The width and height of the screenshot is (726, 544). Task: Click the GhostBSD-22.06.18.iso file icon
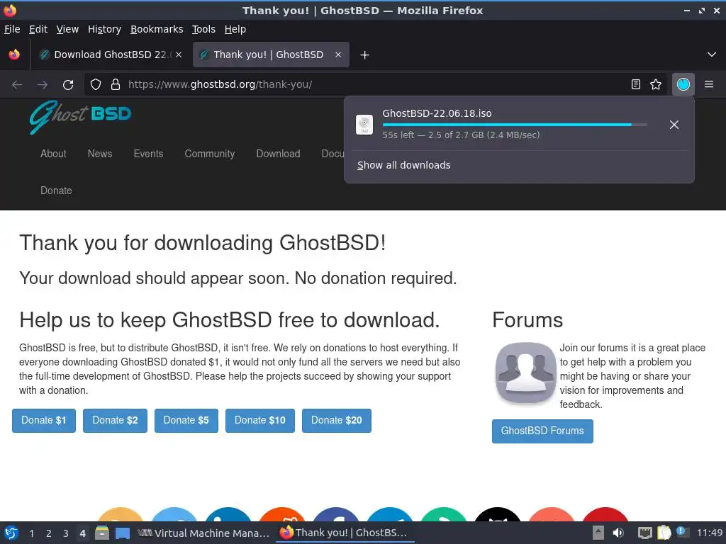(364, 125)
